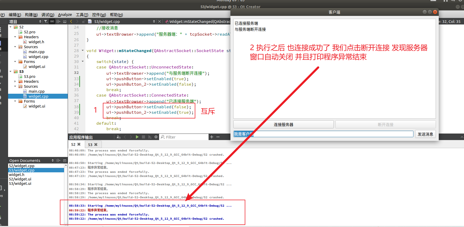Close the 52 output tab with its X

click(79, 144)
